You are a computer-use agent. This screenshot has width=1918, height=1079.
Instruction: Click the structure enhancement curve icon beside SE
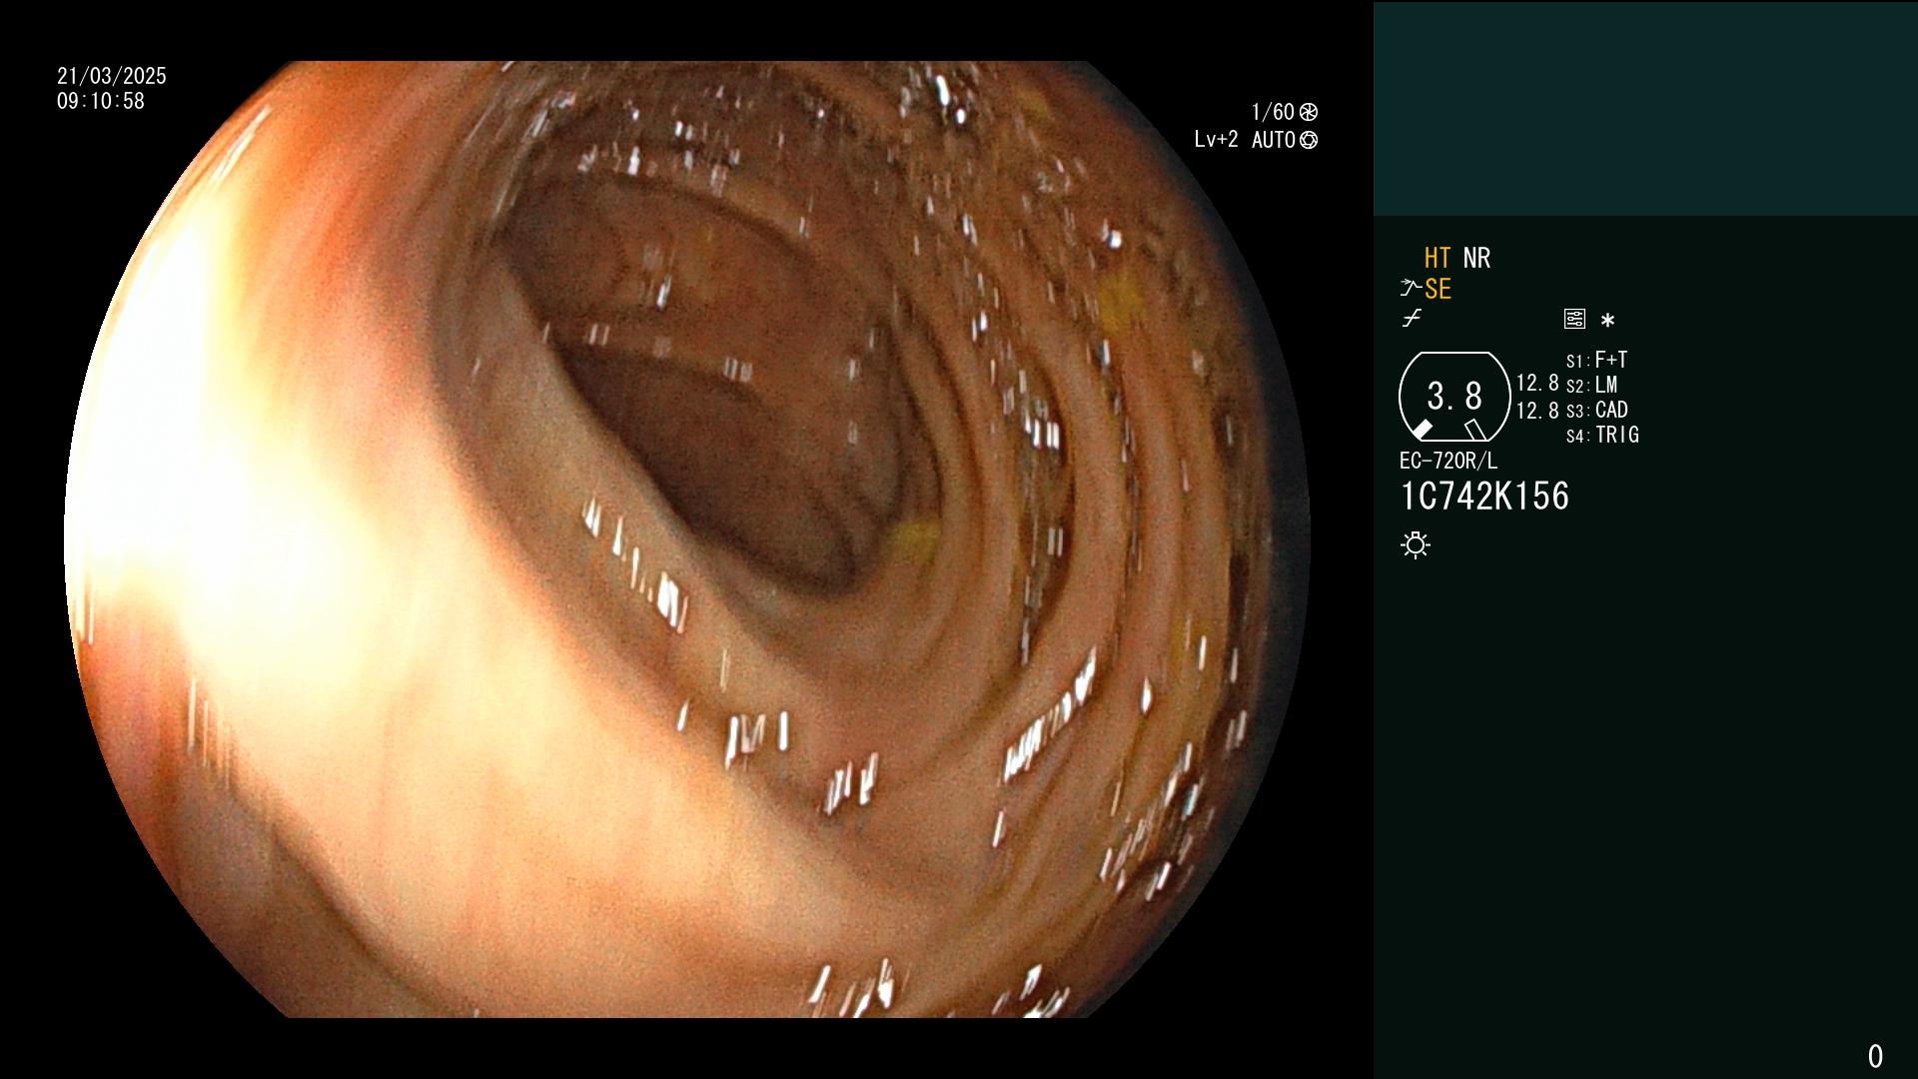[x=1411, y=289]
